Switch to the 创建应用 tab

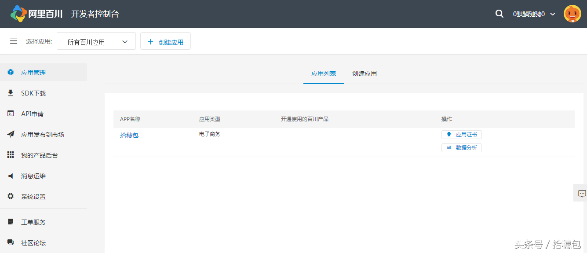(x=365, y=73)
